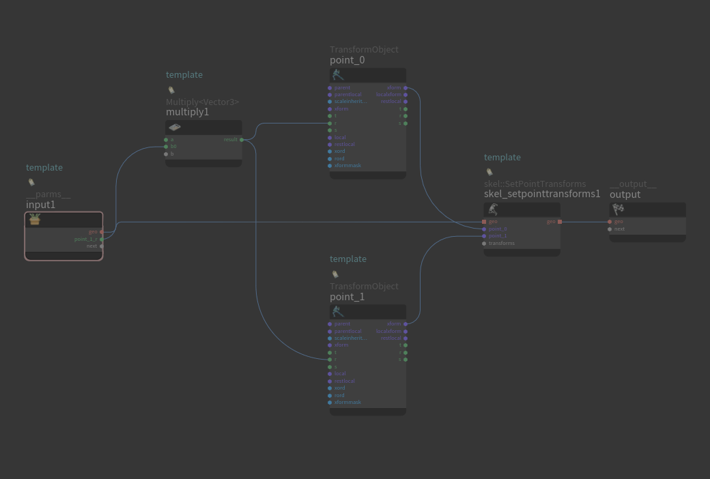The height and width of the screenshot is (479, 710).
Task: Click the multiply1 node's operator icon
Action: (175, 127)
